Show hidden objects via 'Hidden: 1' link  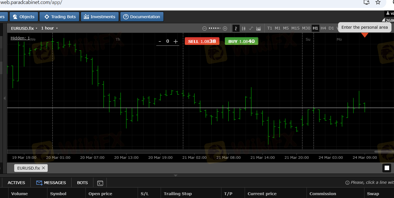point(20,38)
